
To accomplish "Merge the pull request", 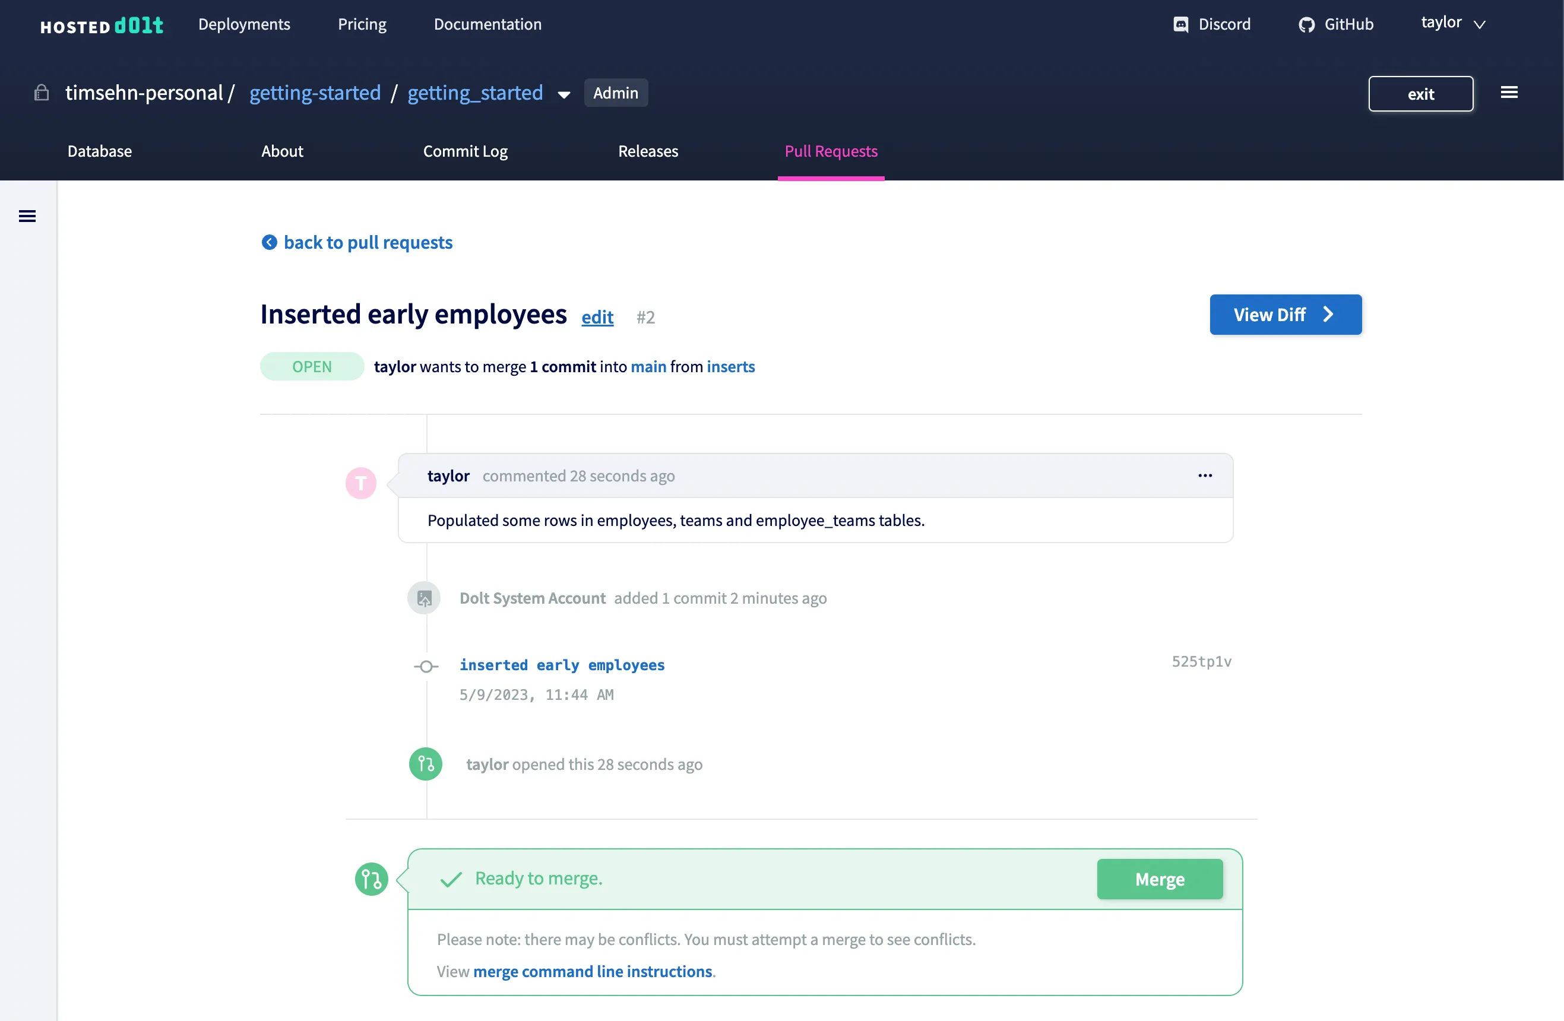I will 1159,879.
